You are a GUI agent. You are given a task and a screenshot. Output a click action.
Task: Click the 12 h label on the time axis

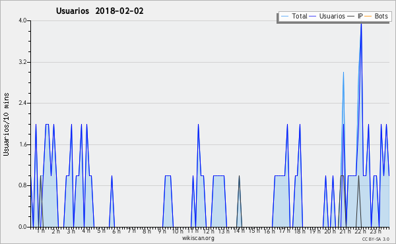tap(209, 231)
